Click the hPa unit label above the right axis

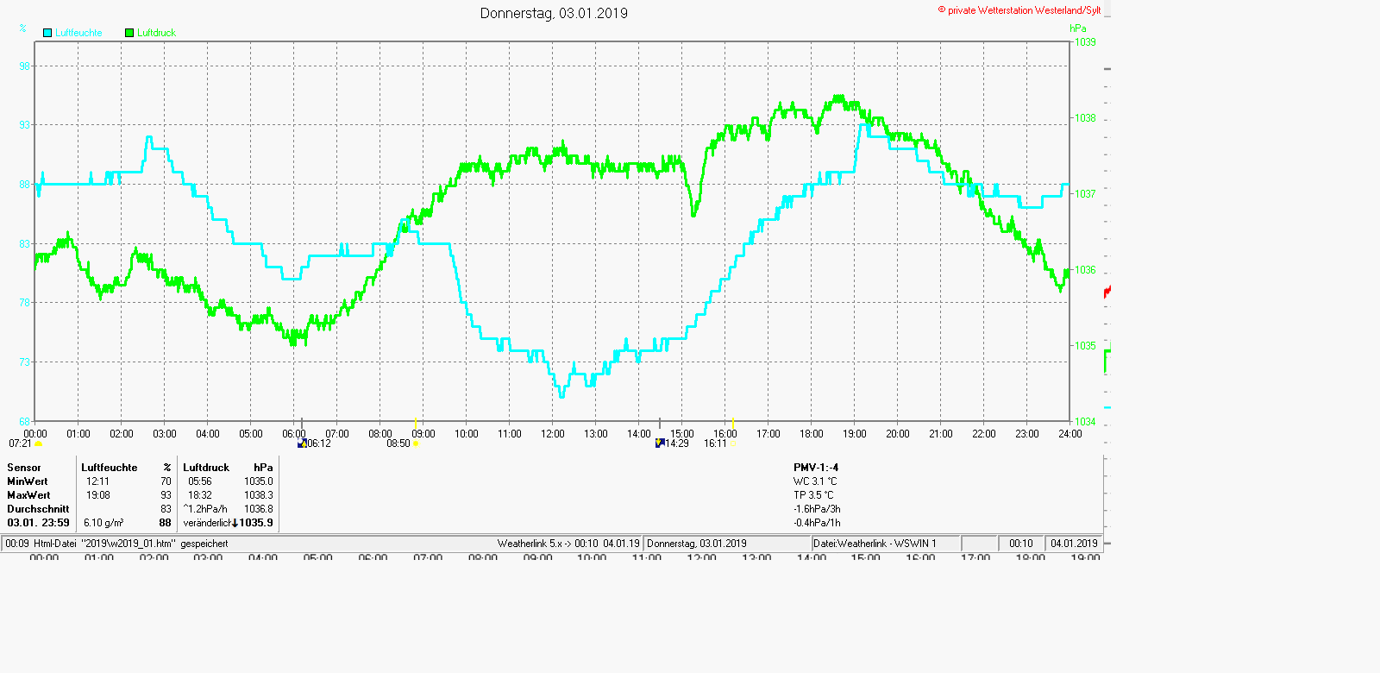coord(1078,28)
